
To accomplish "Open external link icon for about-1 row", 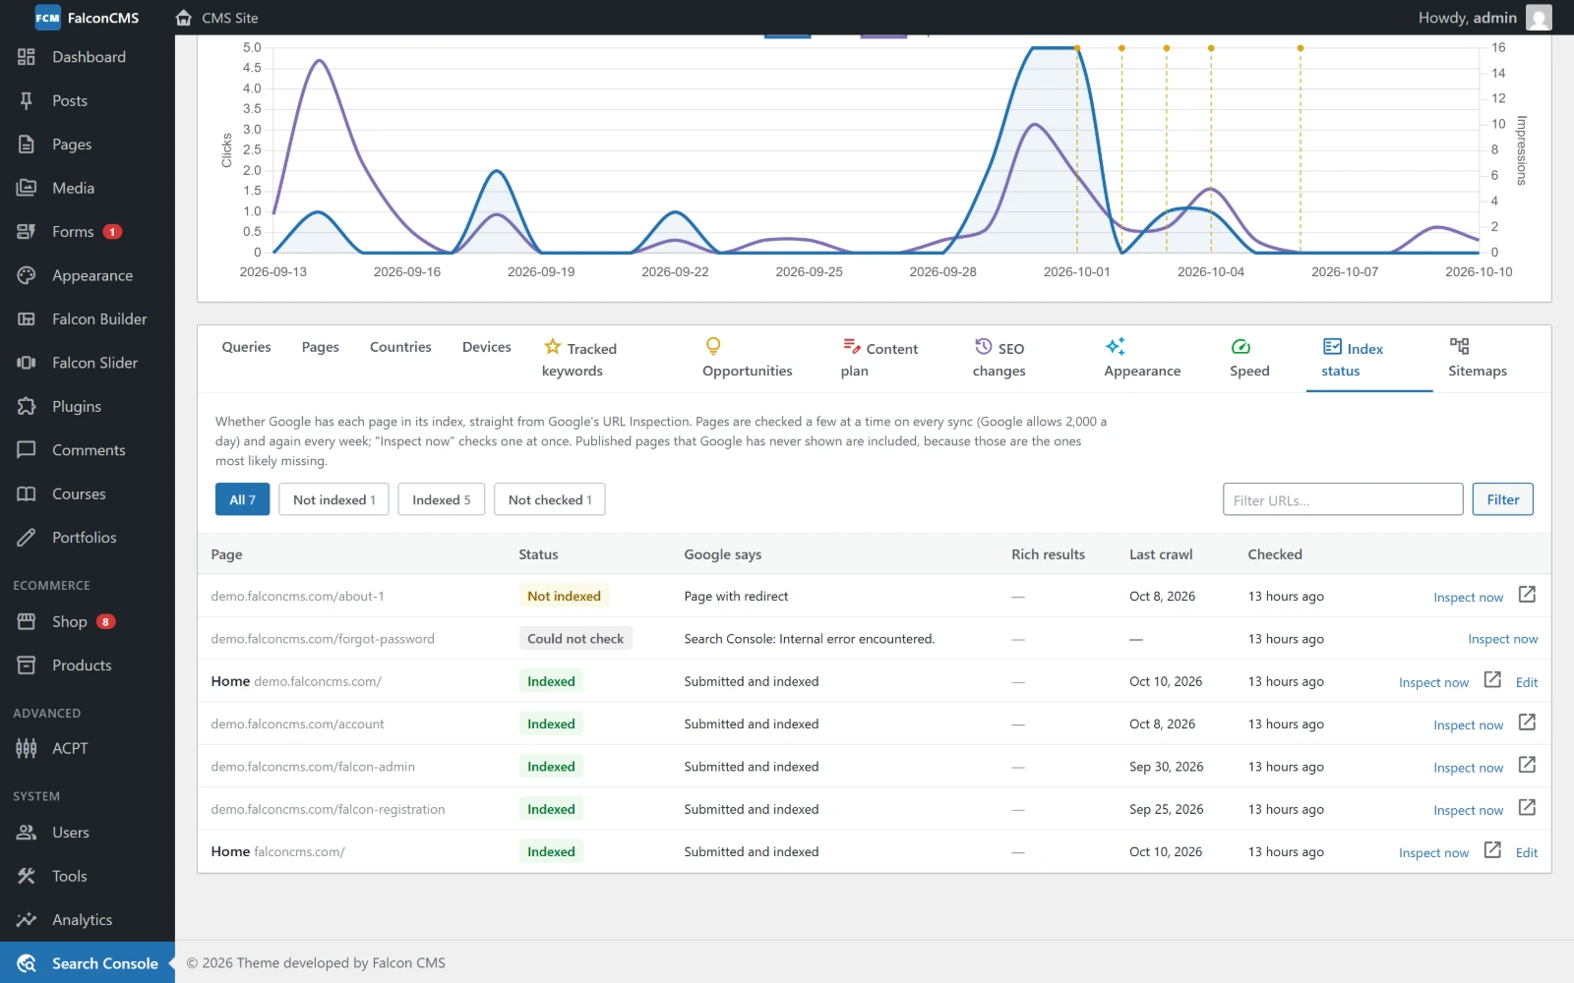I will point(1527,595).
